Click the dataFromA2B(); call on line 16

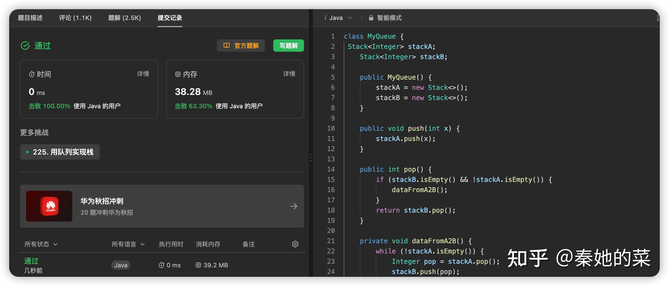[x=419, y=190]
